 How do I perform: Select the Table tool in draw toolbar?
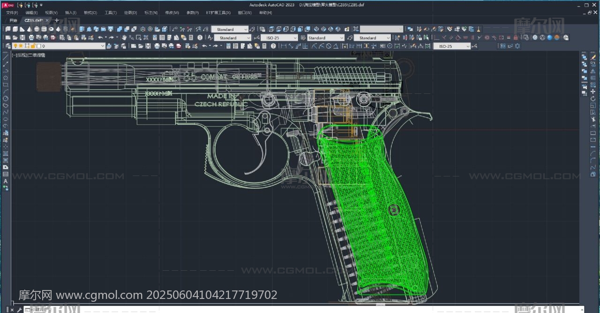coord(6,174)
